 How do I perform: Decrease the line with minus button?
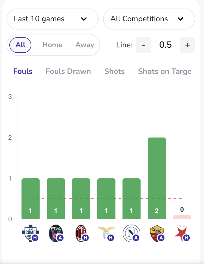click(x=143, y=45)
